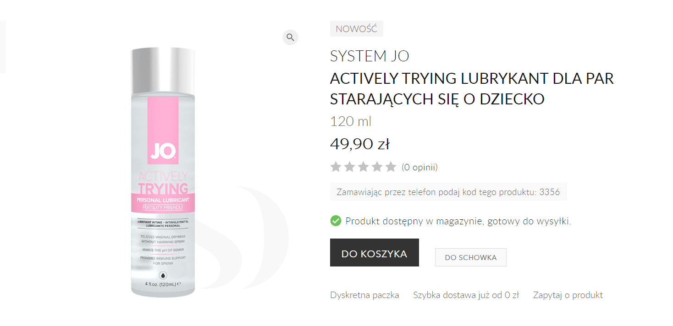
Task: Click the product availability status text
Action: coord(458,222)
